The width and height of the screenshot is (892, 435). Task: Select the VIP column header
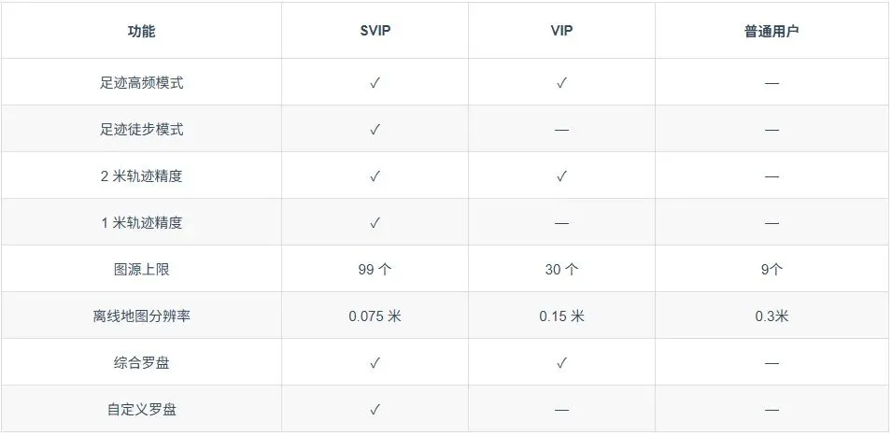[x=561, y=31]
